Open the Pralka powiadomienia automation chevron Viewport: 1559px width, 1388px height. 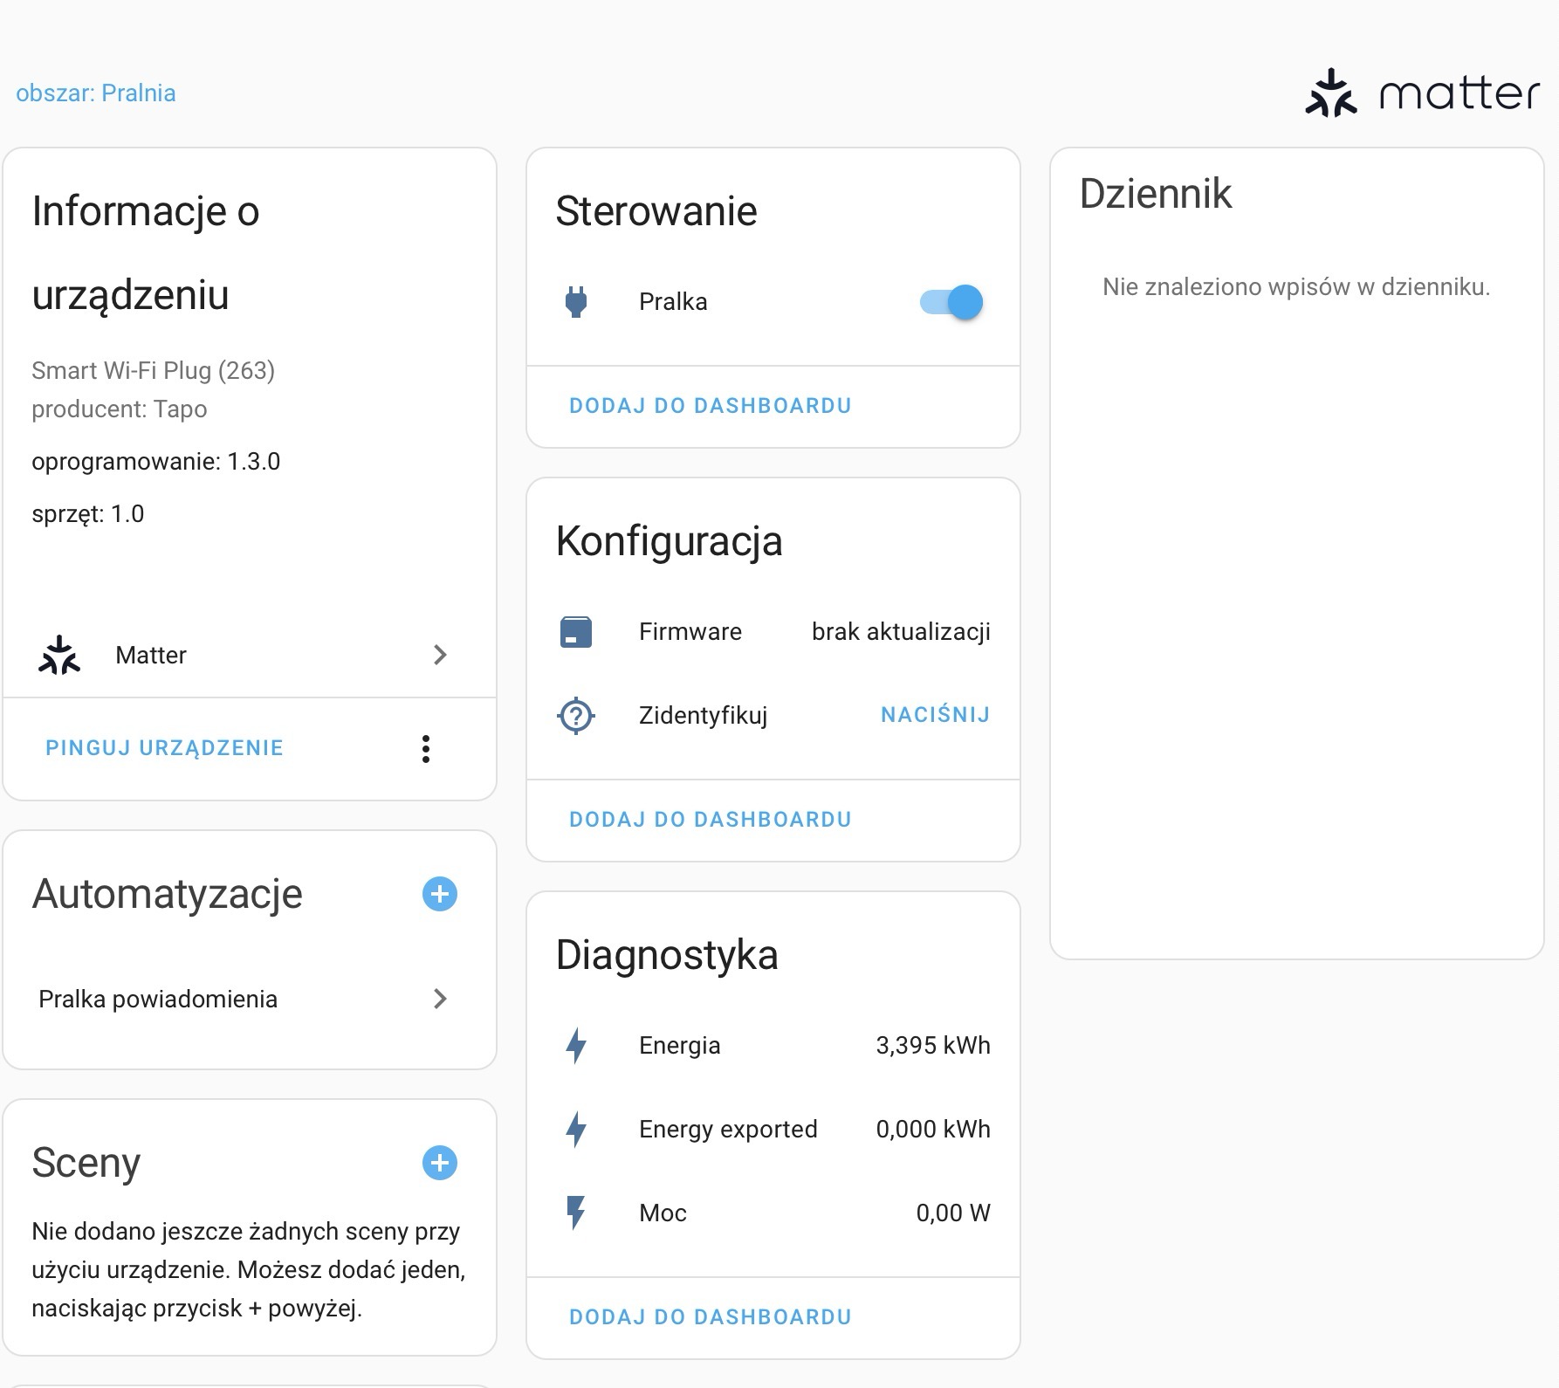(x=440, y=999)
